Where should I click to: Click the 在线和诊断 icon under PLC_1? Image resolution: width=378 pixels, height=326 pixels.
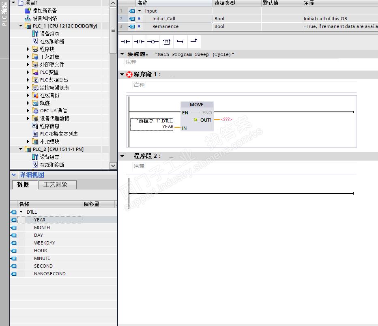35,41
